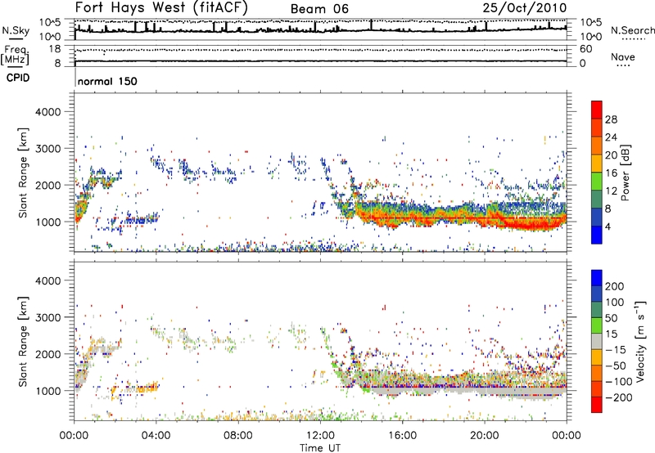
Task: Click the '12:00' time tick label
Action: pyautogui.click(x=320, y=436)
